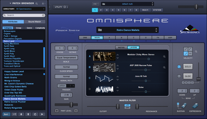Click the Patch Browser lock icon

click(x=43, y=3)
